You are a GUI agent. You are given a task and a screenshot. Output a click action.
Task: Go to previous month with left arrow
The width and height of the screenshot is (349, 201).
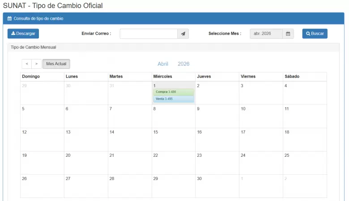27,64
